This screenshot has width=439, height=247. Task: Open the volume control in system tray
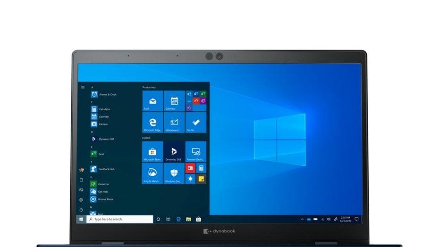coord(329,219)
